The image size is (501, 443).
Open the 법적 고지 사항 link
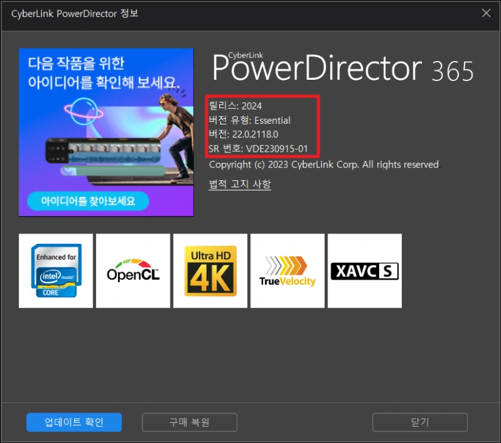(240, 184)
